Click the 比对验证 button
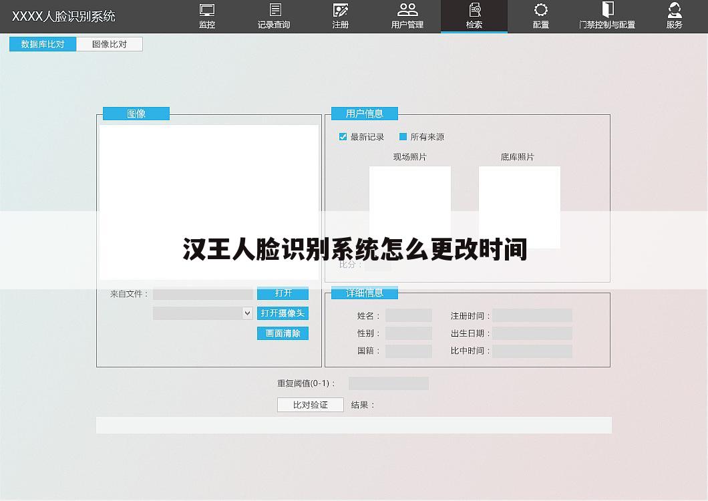This screenshot has width=708, height=501. 311,405
